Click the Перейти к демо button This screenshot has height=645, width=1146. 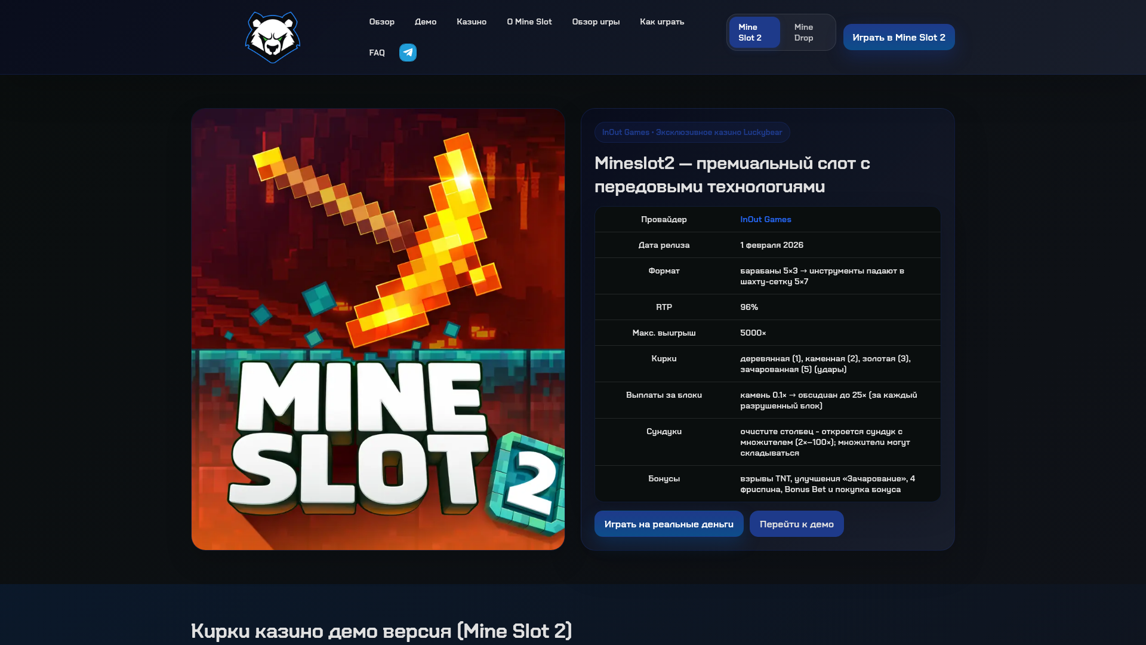click(796, 524)
